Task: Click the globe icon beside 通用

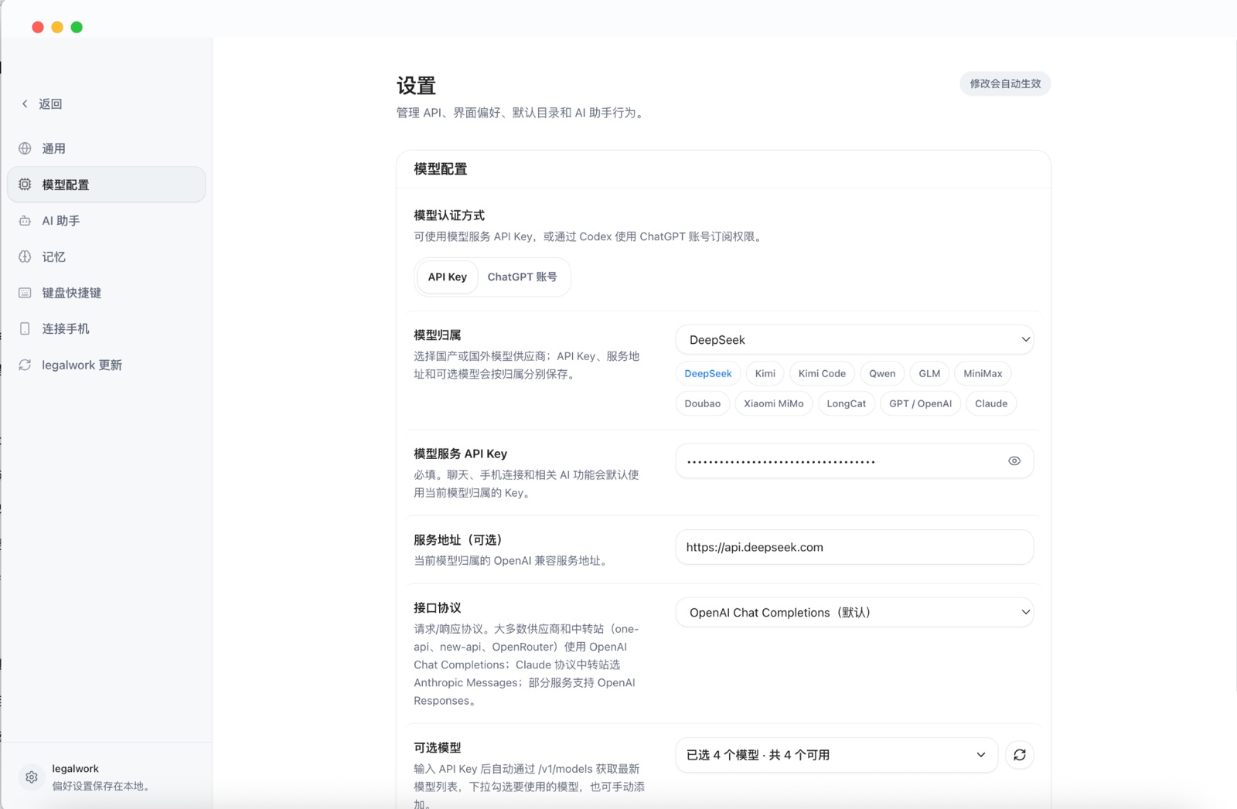Action: (x=25, y=148)
